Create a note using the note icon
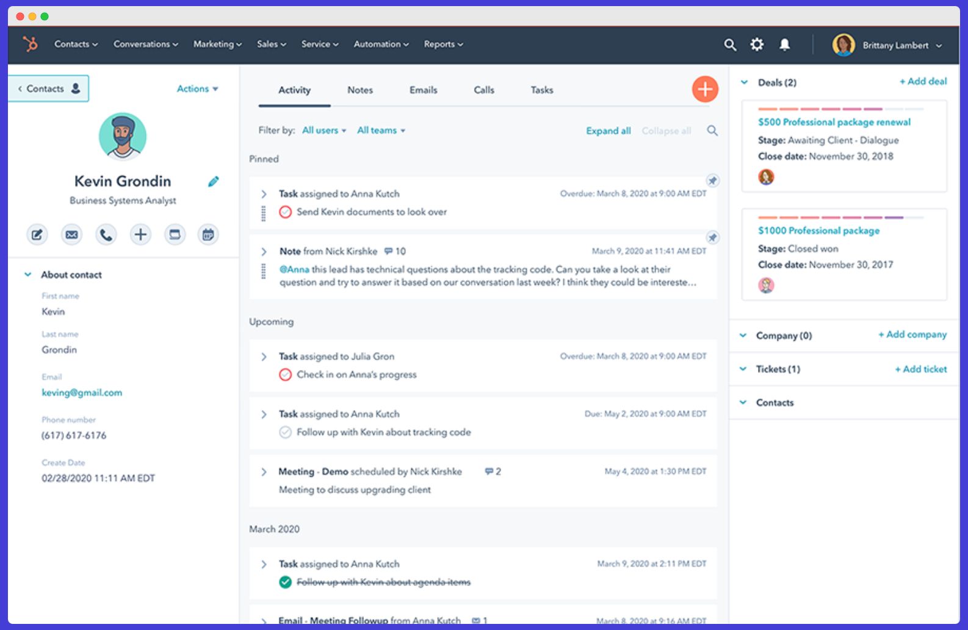Image resolution: width=968 pixels, height=630 pixels. tap(37, 234)
